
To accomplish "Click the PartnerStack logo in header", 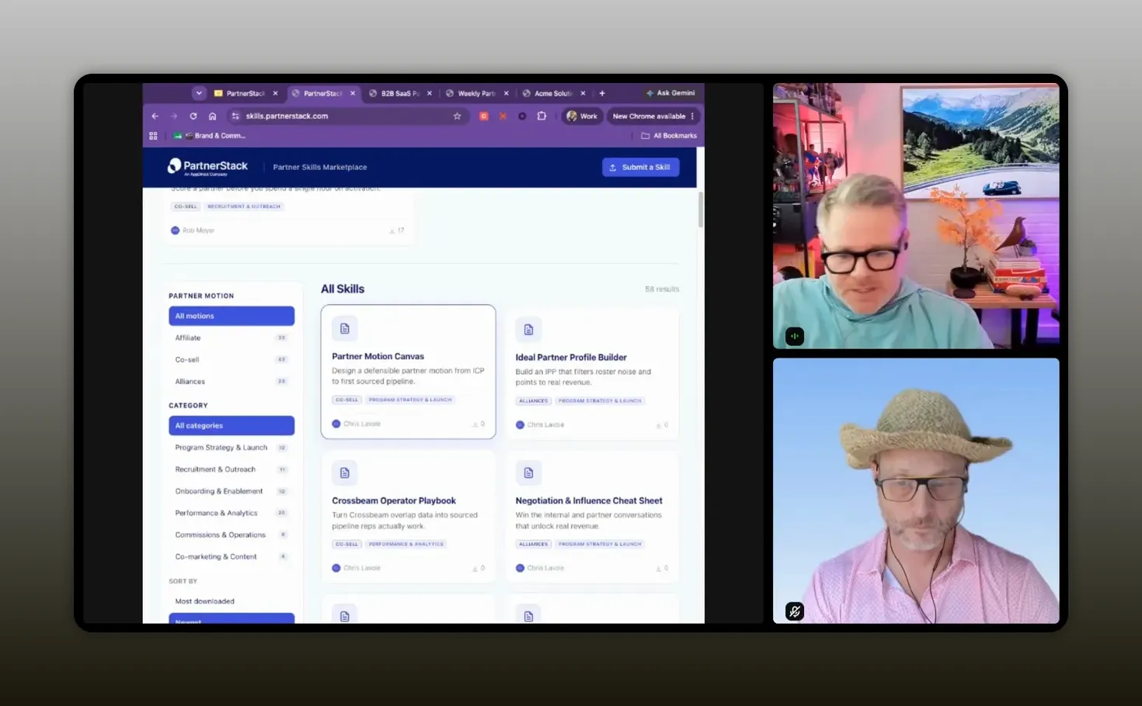I will [x=207, y=167].
